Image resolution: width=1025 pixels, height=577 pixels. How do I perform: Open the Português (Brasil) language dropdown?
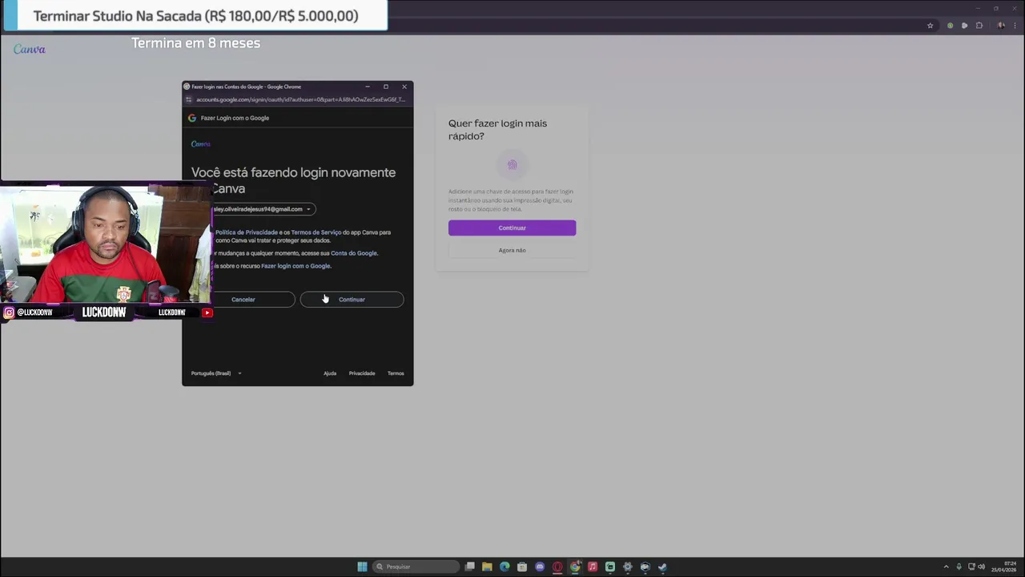click(x=216, y=373)
